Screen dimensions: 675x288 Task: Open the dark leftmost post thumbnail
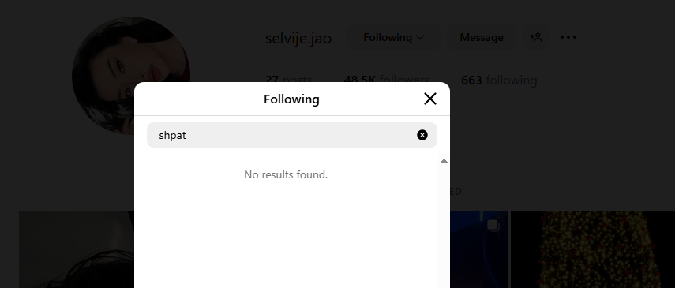[x=77, y=249]
